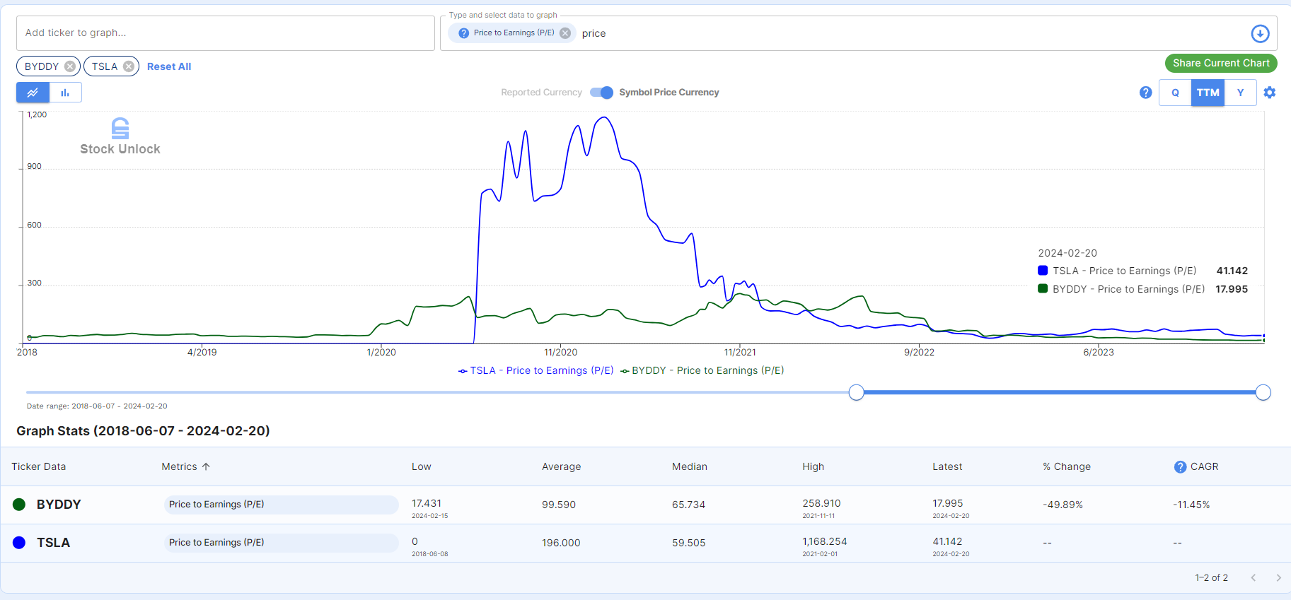The width and height of the screenshot is (1291, 600).
Task: Click the High column header
Action: coord(814,466)
